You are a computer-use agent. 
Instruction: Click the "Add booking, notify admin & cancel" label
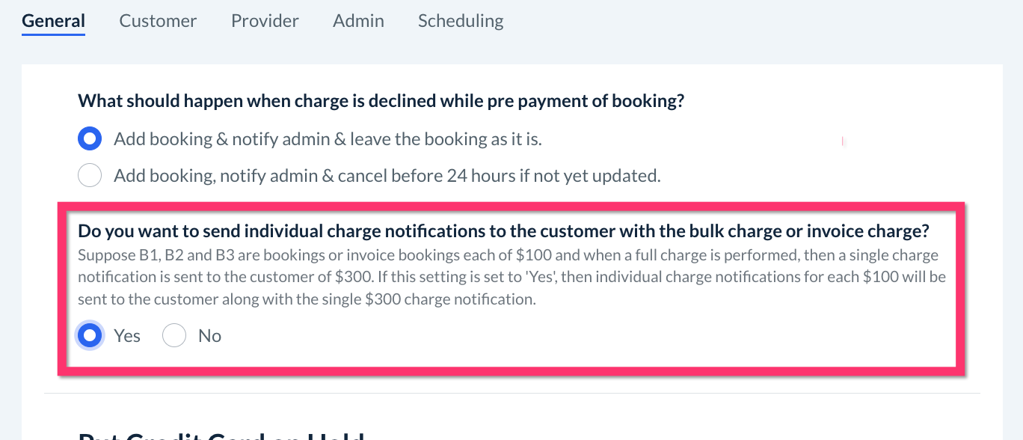pyautogui.click(x=387, y=176)
